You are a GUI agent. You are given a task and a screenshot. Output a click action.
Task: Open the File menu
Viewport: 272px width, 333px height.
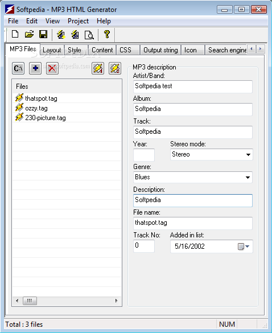point(13,21)
